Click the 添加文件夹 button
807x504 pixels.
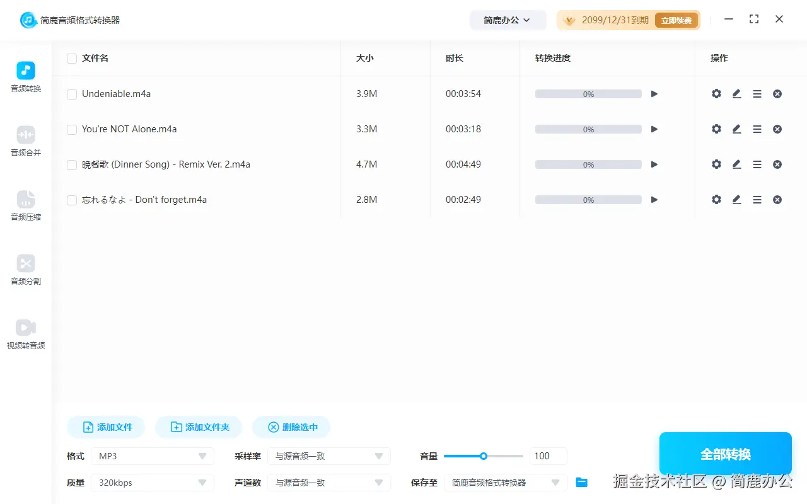199,427
